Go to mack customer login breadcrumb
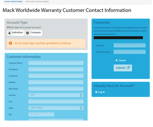Image resolution: width=153 pixels, height=127 pixels. [13, 2]
